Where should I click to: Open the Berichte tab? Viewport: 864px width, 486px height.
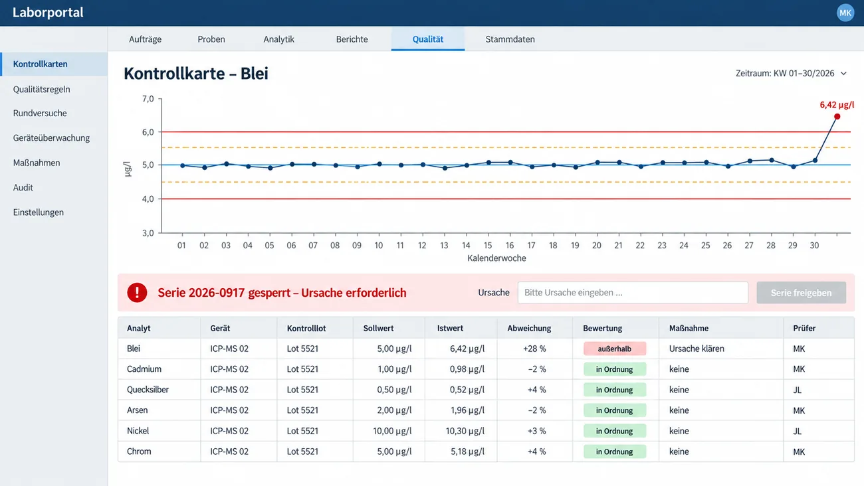pos(352,39)
